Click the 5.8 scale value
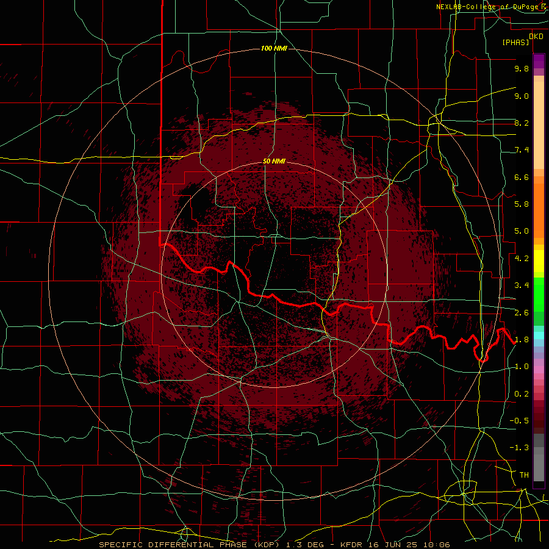The height and width of the screenshot is (549, 549). click(x=522, y=204)
